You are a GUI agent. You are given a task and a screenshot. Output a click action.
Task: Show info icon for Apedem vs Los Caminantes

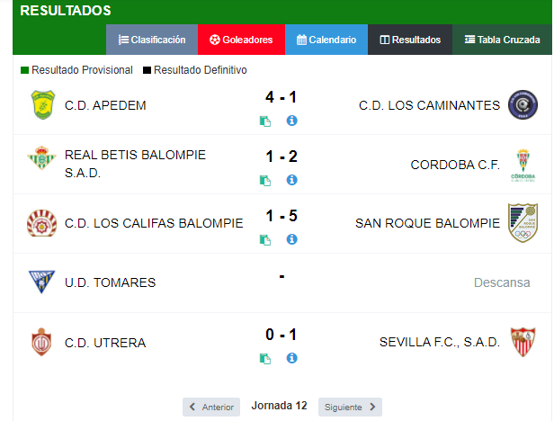(291, 121)
